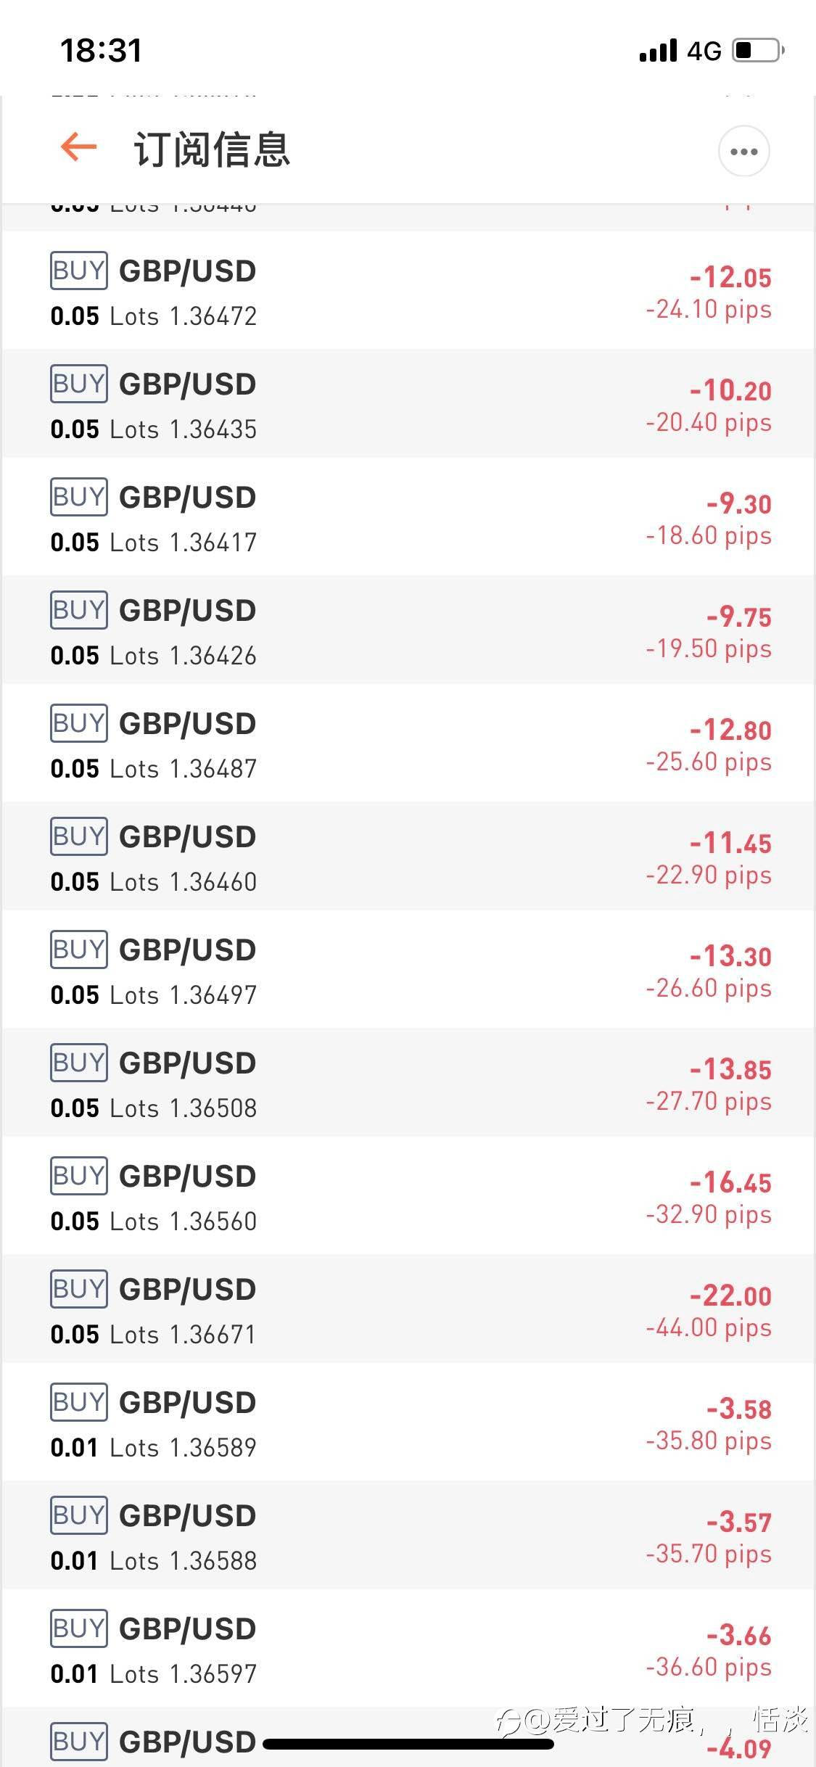Tap BUY badge on 1.36435 order
Image resolution: width=816 pixels, height=1767 pixels.
[x=79, y=384]
